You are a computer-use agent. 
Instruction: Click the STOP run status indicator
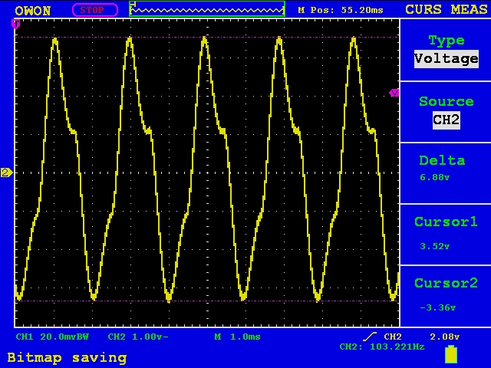94,10
